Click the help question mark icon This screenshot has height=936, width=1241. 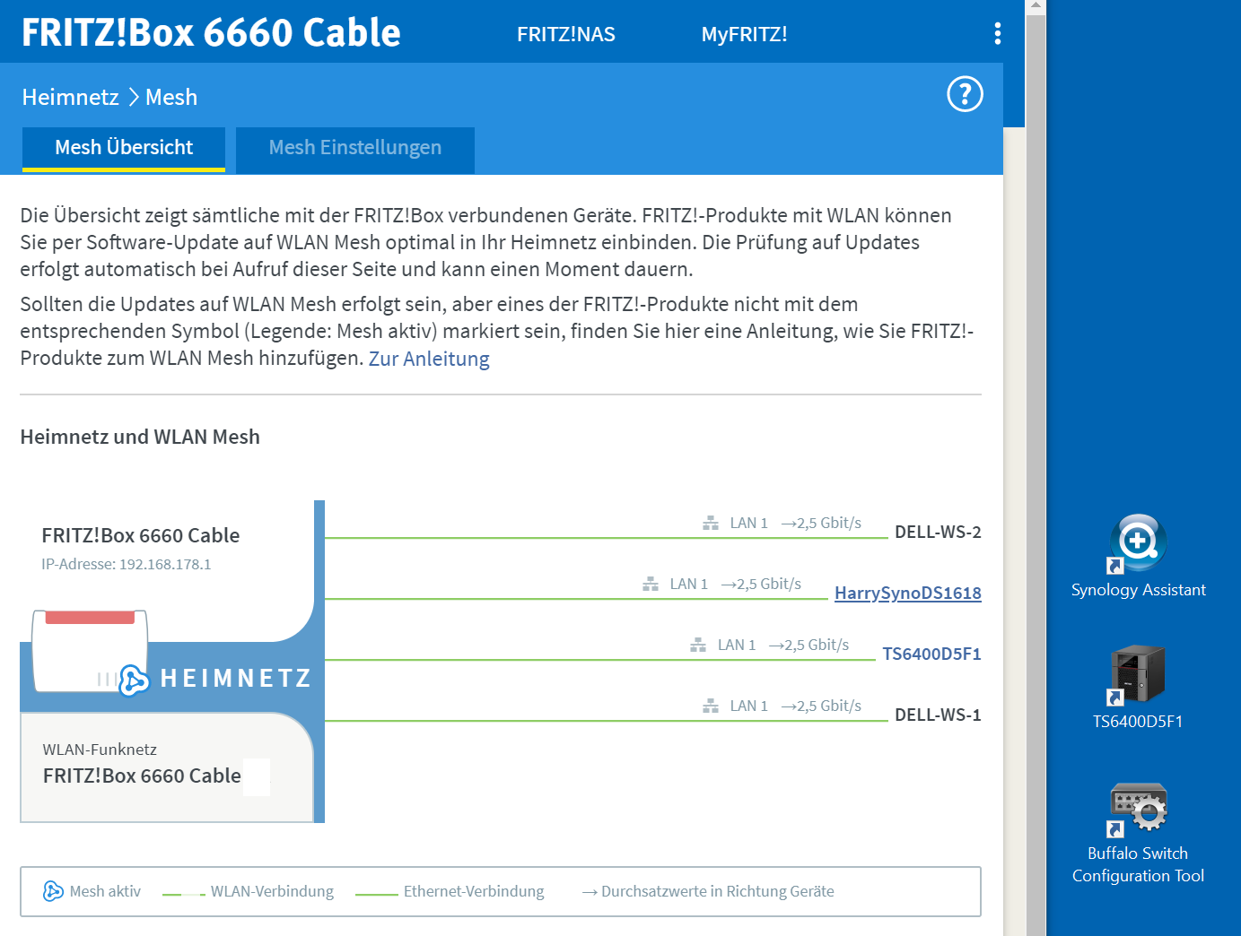click(x=965, y=94)
